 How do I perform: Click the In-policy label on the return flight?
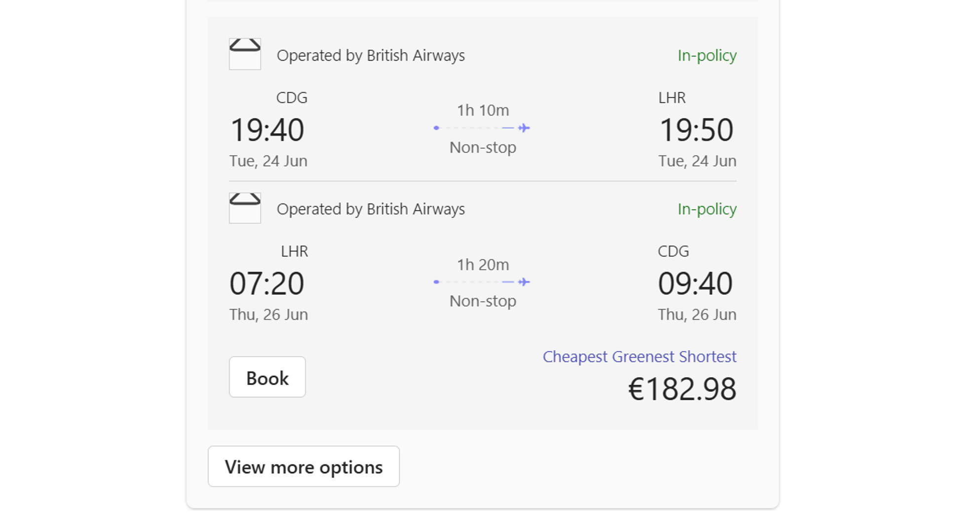pyautogui.click(x=707, y=209)
